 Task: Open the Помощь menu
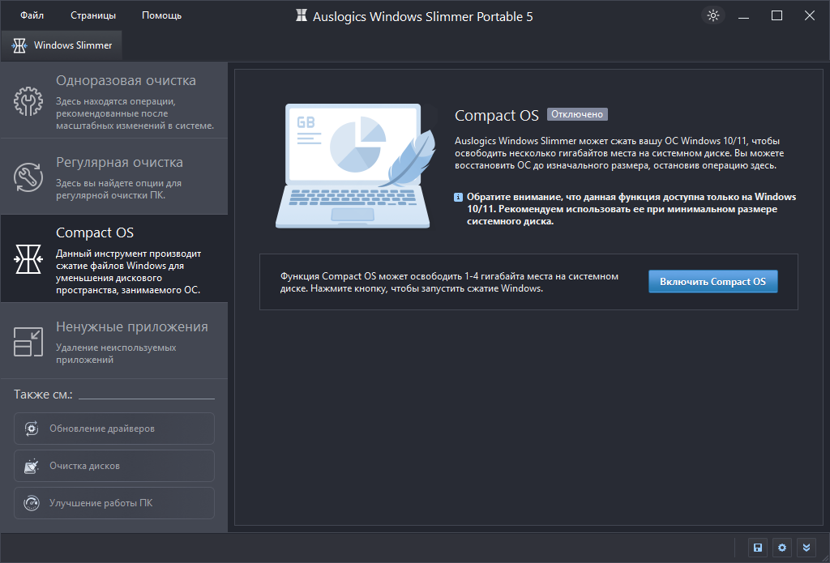coord(161,15)
